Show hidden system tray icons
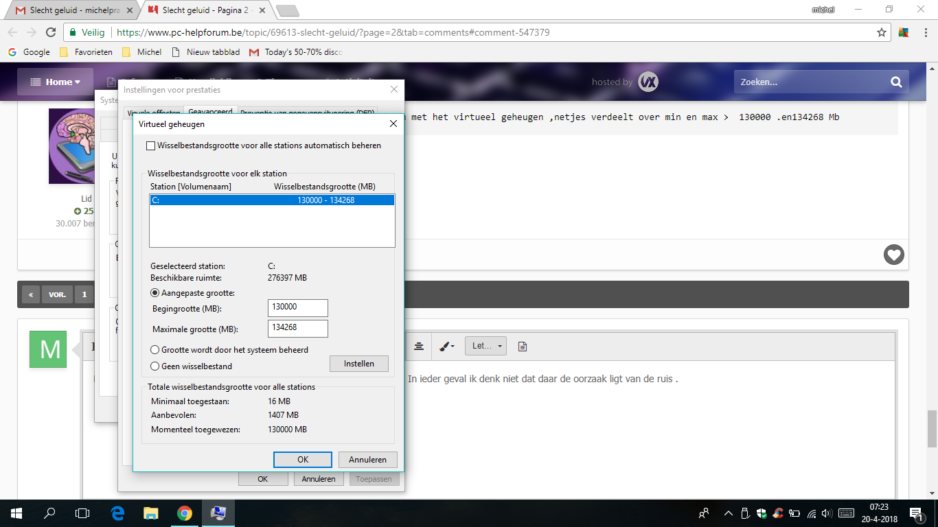The height and width of the screenshot is (527, 938). coord(728,513)
